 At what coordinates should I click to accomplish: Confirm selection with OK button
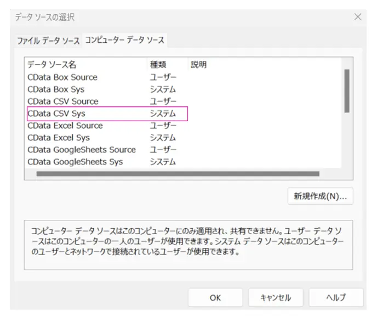pyautogui.click(x=215, y=298)
